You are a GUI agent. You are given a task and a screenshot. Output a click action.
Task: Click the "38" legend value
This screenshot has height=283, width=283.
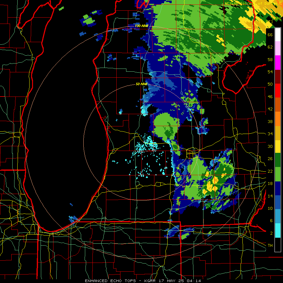270,121
